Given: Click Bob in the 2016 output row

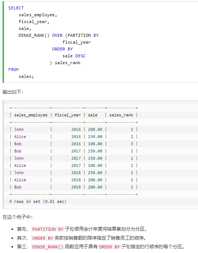Looking at the screenshot, I should pyautogui.click(x=18, y=144).
